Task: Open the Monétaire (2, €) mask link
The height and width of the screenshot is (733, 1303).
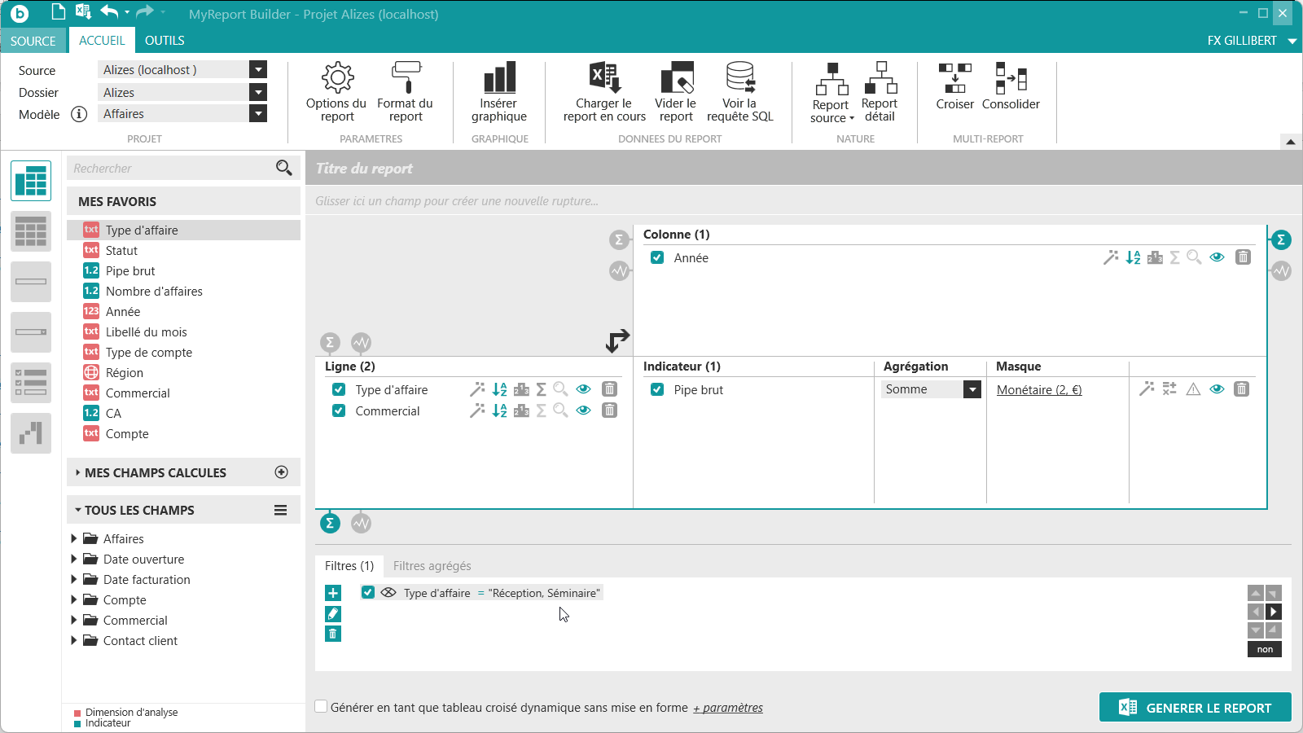Action: 1039,390
